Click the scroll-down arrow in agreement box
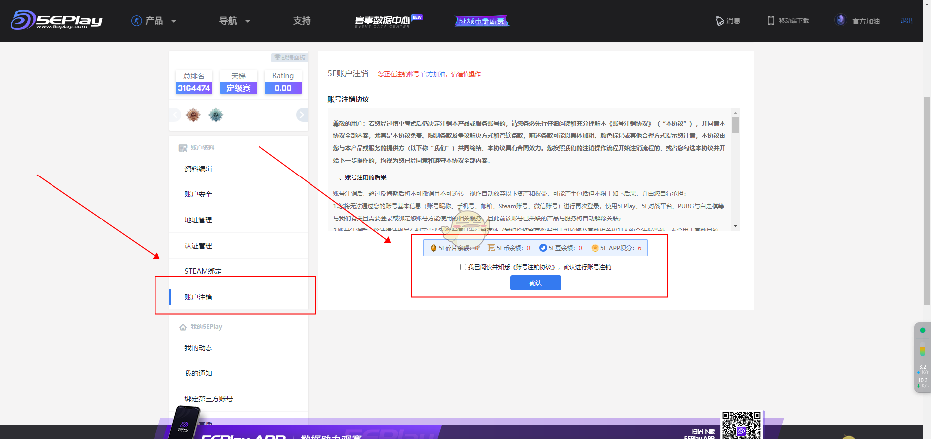Image resolution: width=931 pixels, height=439 pixels. coord(735,226)
